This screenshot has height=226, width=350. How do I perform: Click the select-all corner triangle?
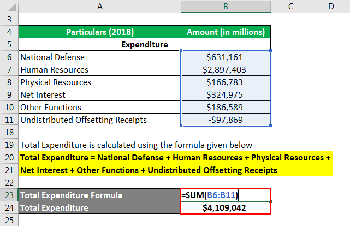(11, 7)
